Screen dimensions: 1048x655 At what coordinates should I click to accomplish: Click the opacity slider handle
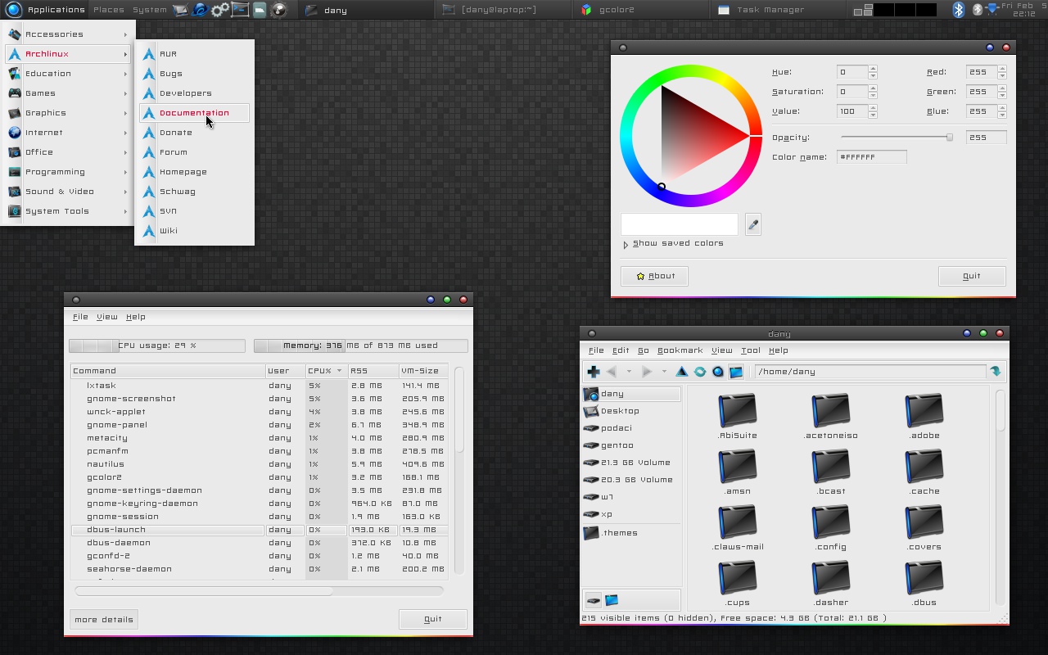click(950, 138)
